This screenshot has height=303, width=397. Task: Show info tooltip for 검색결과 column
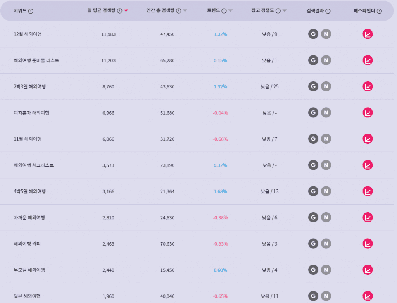coord(328,11)
